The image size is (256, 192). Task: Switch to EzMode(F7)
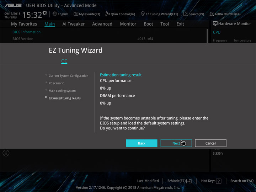point(180,181)
